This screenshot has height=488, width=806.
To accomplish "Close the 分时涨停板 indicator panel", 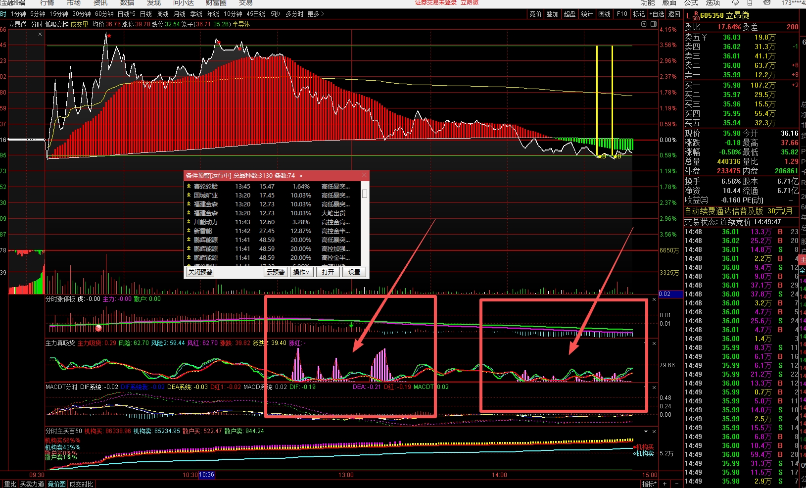I will pos(654,299).
